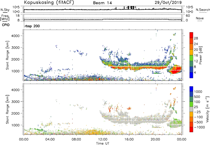
Task: Click the red bottom of Velocity colorbar
Action: point(191,130)
